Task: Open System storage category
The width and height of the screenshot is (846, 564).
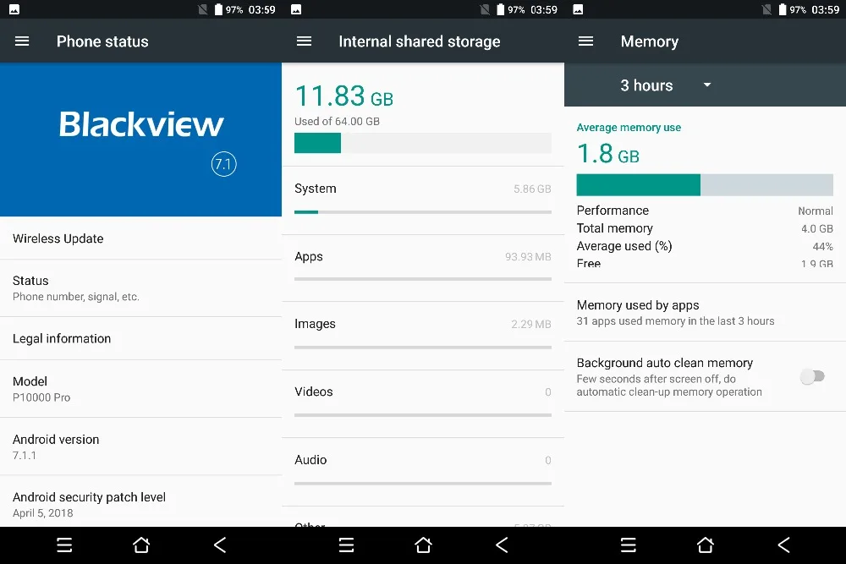Action: point(423,200)
